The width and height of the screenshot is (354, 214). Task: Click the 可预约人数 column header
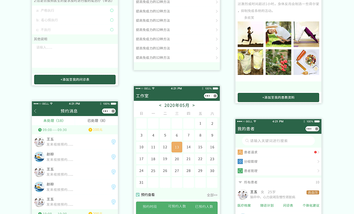[177, 206]
